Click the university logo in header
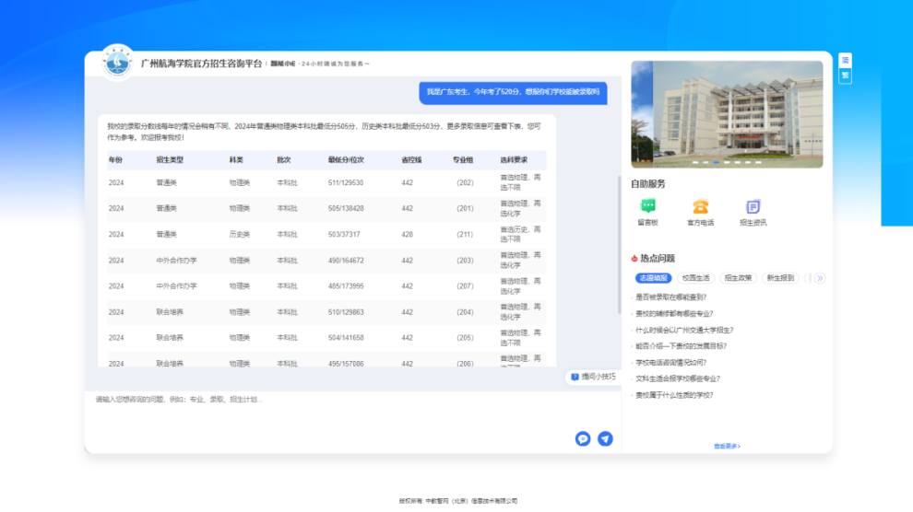The height and width of the screenshot is (512, 913). (117, 63)
